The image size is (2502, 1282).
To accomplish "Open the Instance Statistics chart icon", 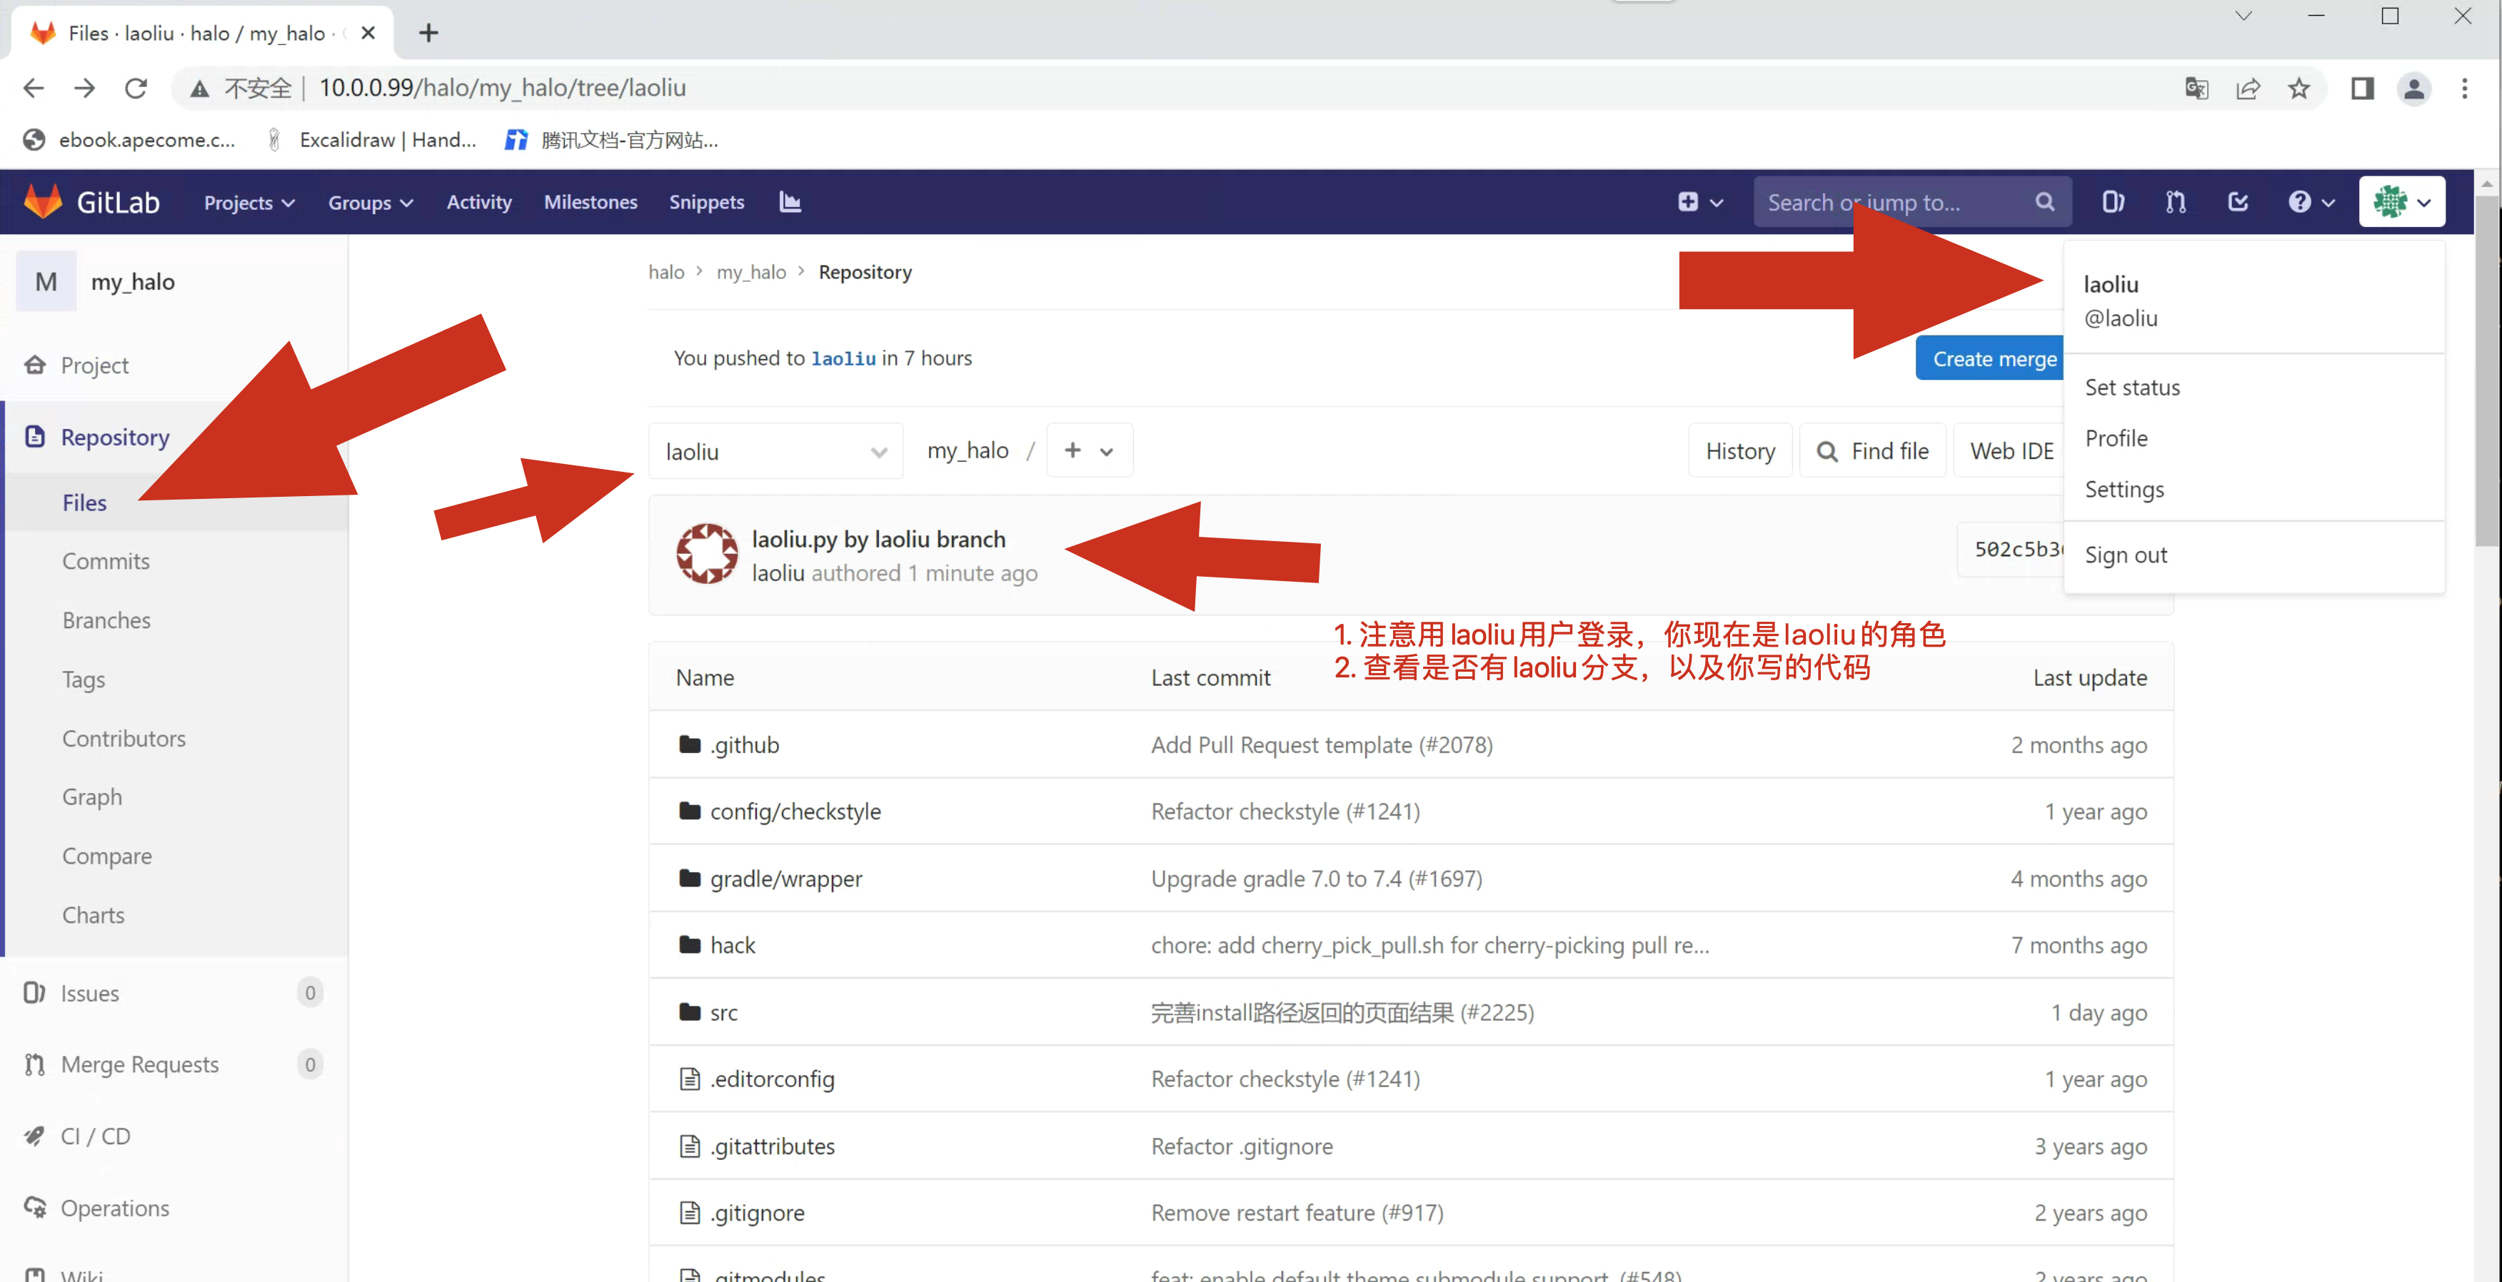I will pyautogui.click(x=790, y=202).
